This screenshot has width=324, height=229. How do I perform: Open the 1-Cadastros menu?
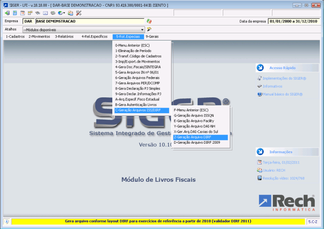point(15,37)
